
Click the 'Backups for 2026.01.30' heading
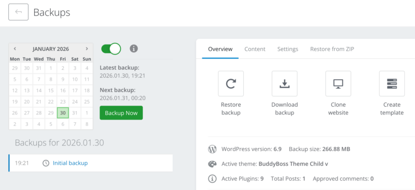pyautogui.click(x=59, y=143)
